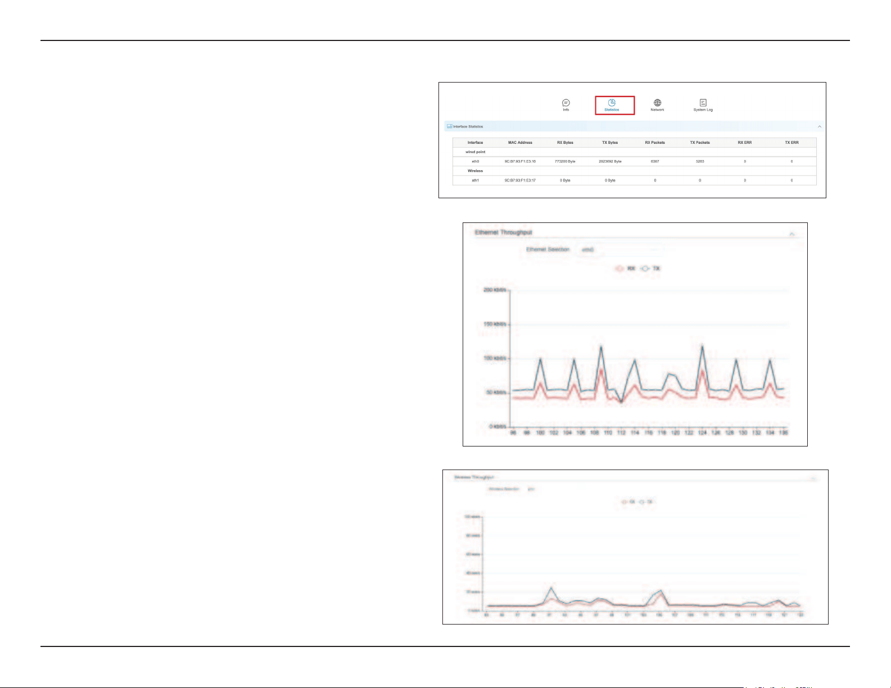891x688 pixels.
Task: Click the MAC address 9C:B7:93:F1:E3:17
Action: (x=520, y=180)
